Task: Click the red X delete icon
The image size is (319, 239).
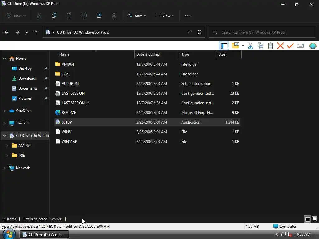Action: [280, 46]
